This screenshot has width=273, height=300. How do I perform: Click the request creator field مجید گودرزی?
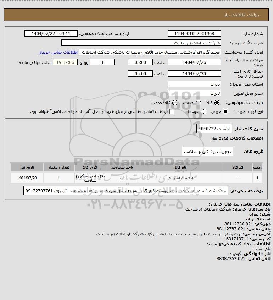click(150, 52)
